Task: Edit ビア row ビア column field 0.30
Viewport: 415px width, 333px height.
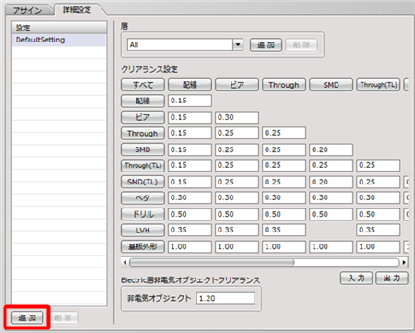Action: pyautogui.click(x=237, y=117)
